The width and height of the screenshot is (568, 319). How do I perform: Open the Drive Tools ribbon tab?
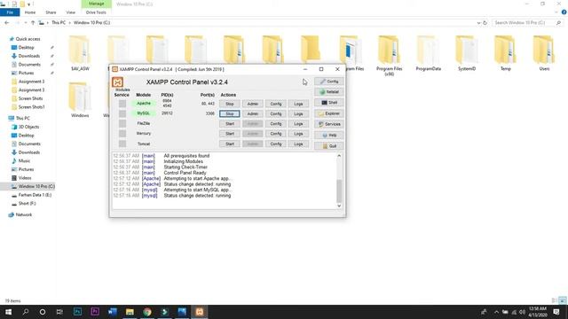tap(96, 12)
